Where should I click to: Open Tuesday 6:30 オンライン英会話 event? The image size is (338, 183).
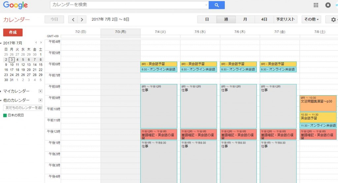pos(159,70)
